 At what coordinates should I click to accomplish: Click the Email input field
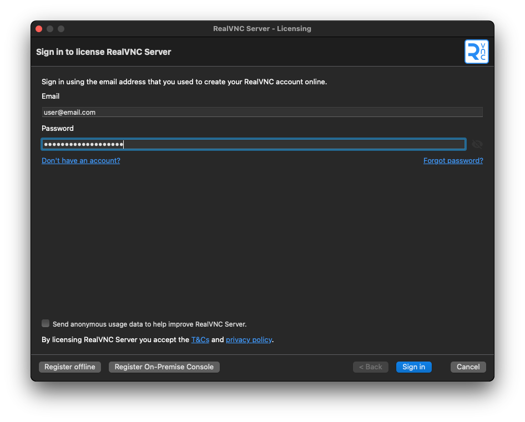pos(262,112)
